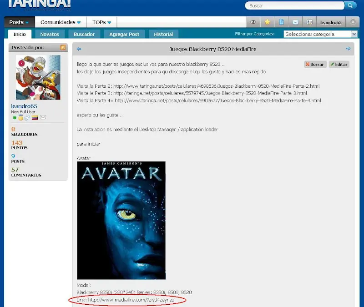364x307 pixels.
Task: Click the Avatar game poster image
Action: [121, 220]
